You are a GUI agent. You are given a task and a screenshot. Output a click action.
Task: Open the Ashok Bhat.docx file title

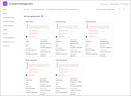[91, 22]
